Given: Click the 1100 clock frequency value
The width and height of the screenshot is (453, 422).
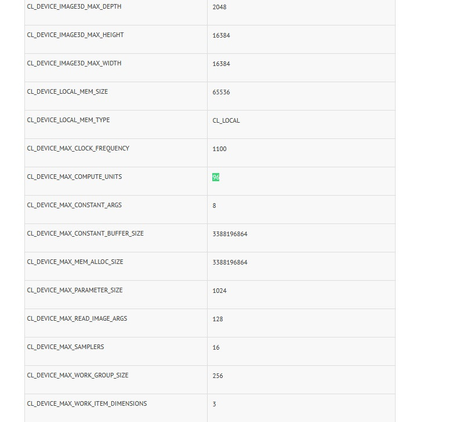Looking at the screenshot, I should pos(219,149).
